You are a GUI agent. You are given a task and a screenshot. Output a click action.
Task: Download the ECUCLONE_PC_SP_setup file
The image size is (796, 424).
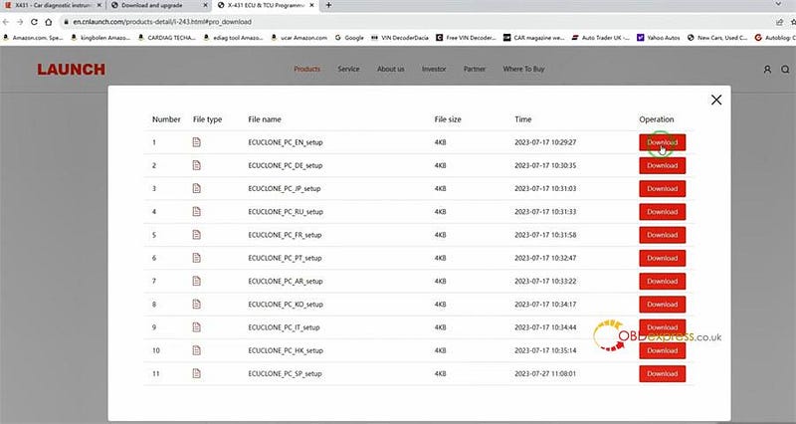[x=662, y=373]
